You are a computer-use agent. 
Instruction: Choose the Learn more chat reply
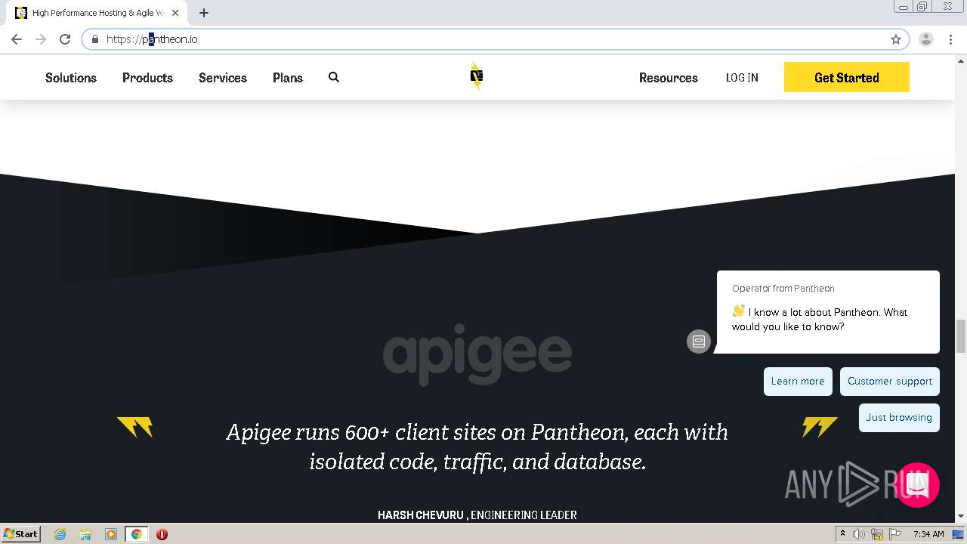pyautogui.click(x=798, y=382)
